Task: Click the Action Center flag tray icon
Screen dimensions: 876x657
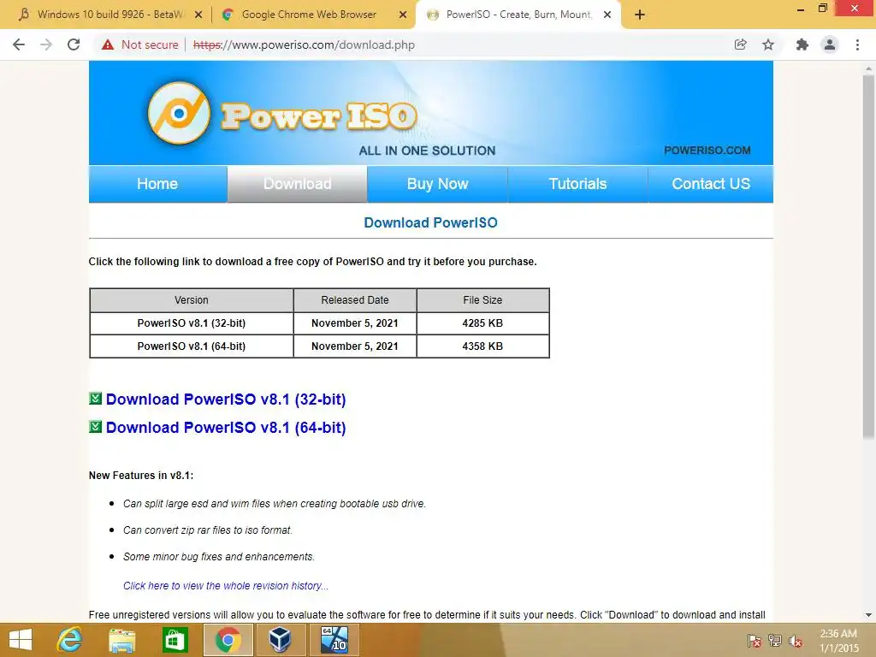Action: pos(754,641)
